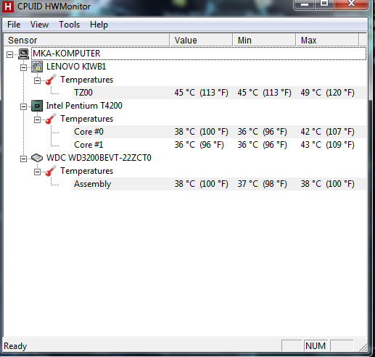Click the thermometer icon under WDC WD3200BEVT
This screenshot has height=357, width=375.
pyautogui.click(x=51, y=171)
